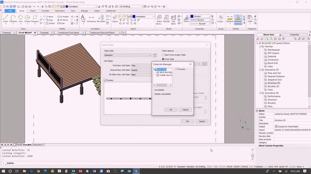311x174 pixels.
Task: Open the Parametric ribbon tab
Action: point(60,11)
